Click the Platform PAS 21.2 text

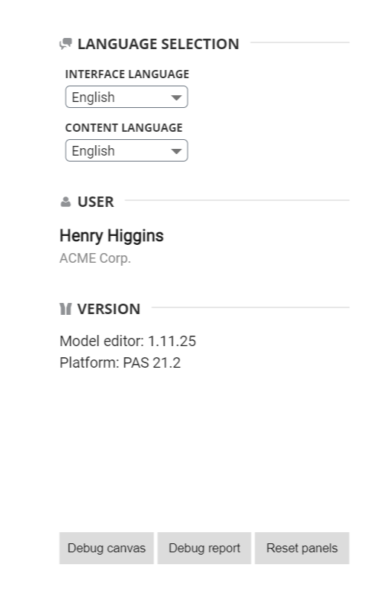coord(120,362)
